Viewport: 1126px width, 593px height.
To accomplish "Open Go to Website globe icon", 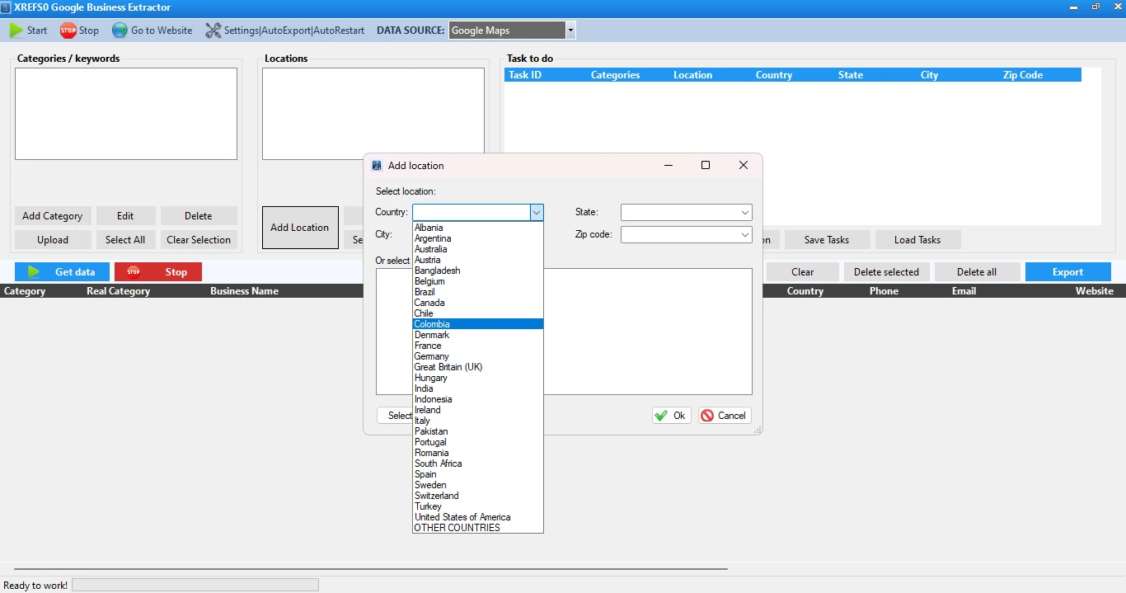I will click(120, 31).
